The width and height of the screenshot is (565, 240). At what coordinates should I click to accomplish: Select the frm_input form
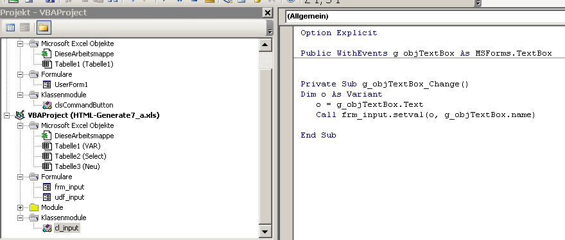coord(69,187)
